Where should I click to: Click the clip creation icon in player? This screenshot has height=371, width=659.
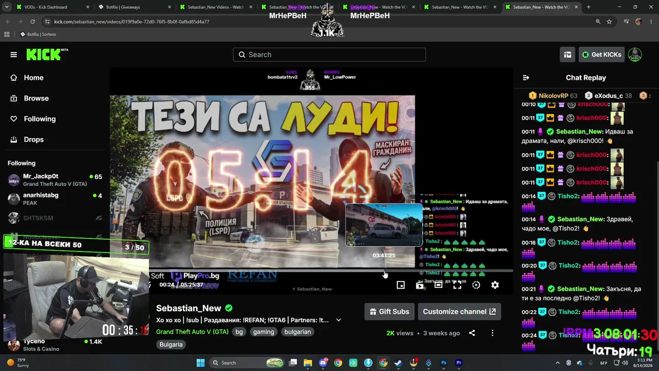tap(420, 285)
